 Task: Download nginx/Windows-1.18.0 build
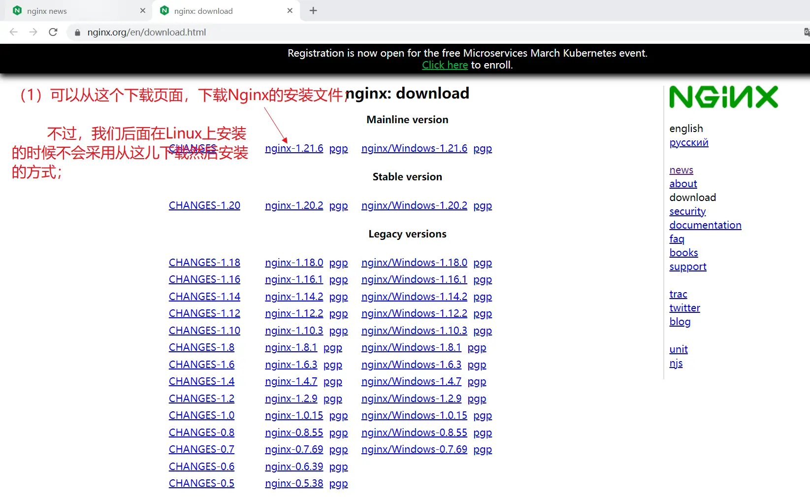coord(414,263)
